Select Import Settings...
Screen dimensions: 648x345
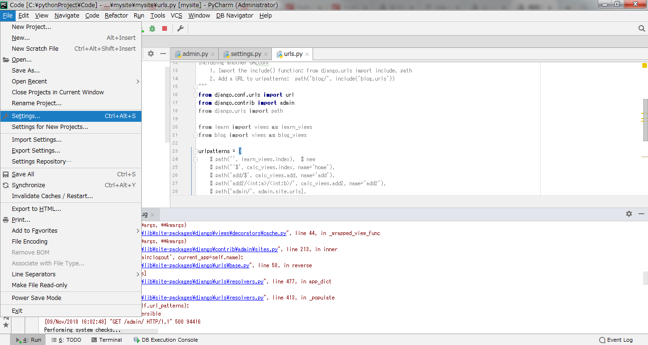coord(71,140)
